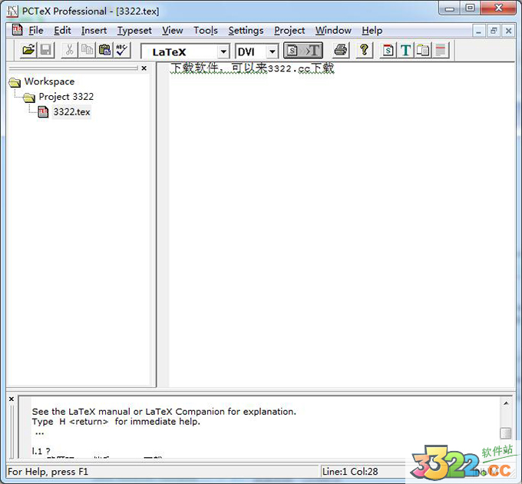Close the Workspace side panel
Image resolution: width=522 pixels, height=484 pixels.
(144, 68)
